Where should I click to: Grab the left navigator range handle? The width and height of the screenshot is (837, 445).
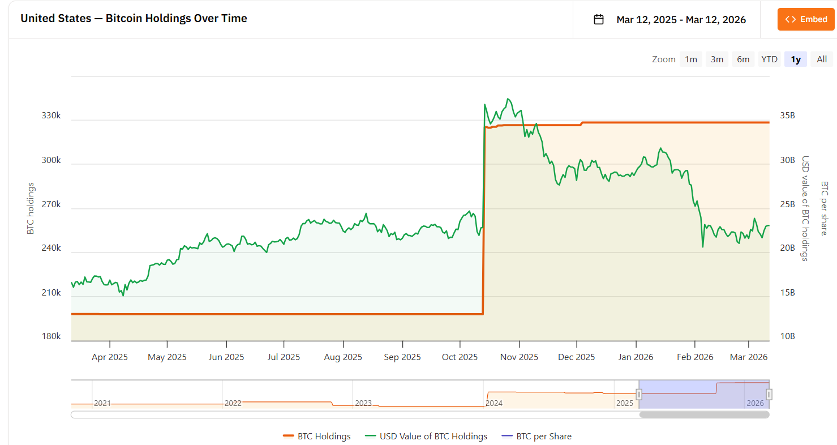coord(639,395)
